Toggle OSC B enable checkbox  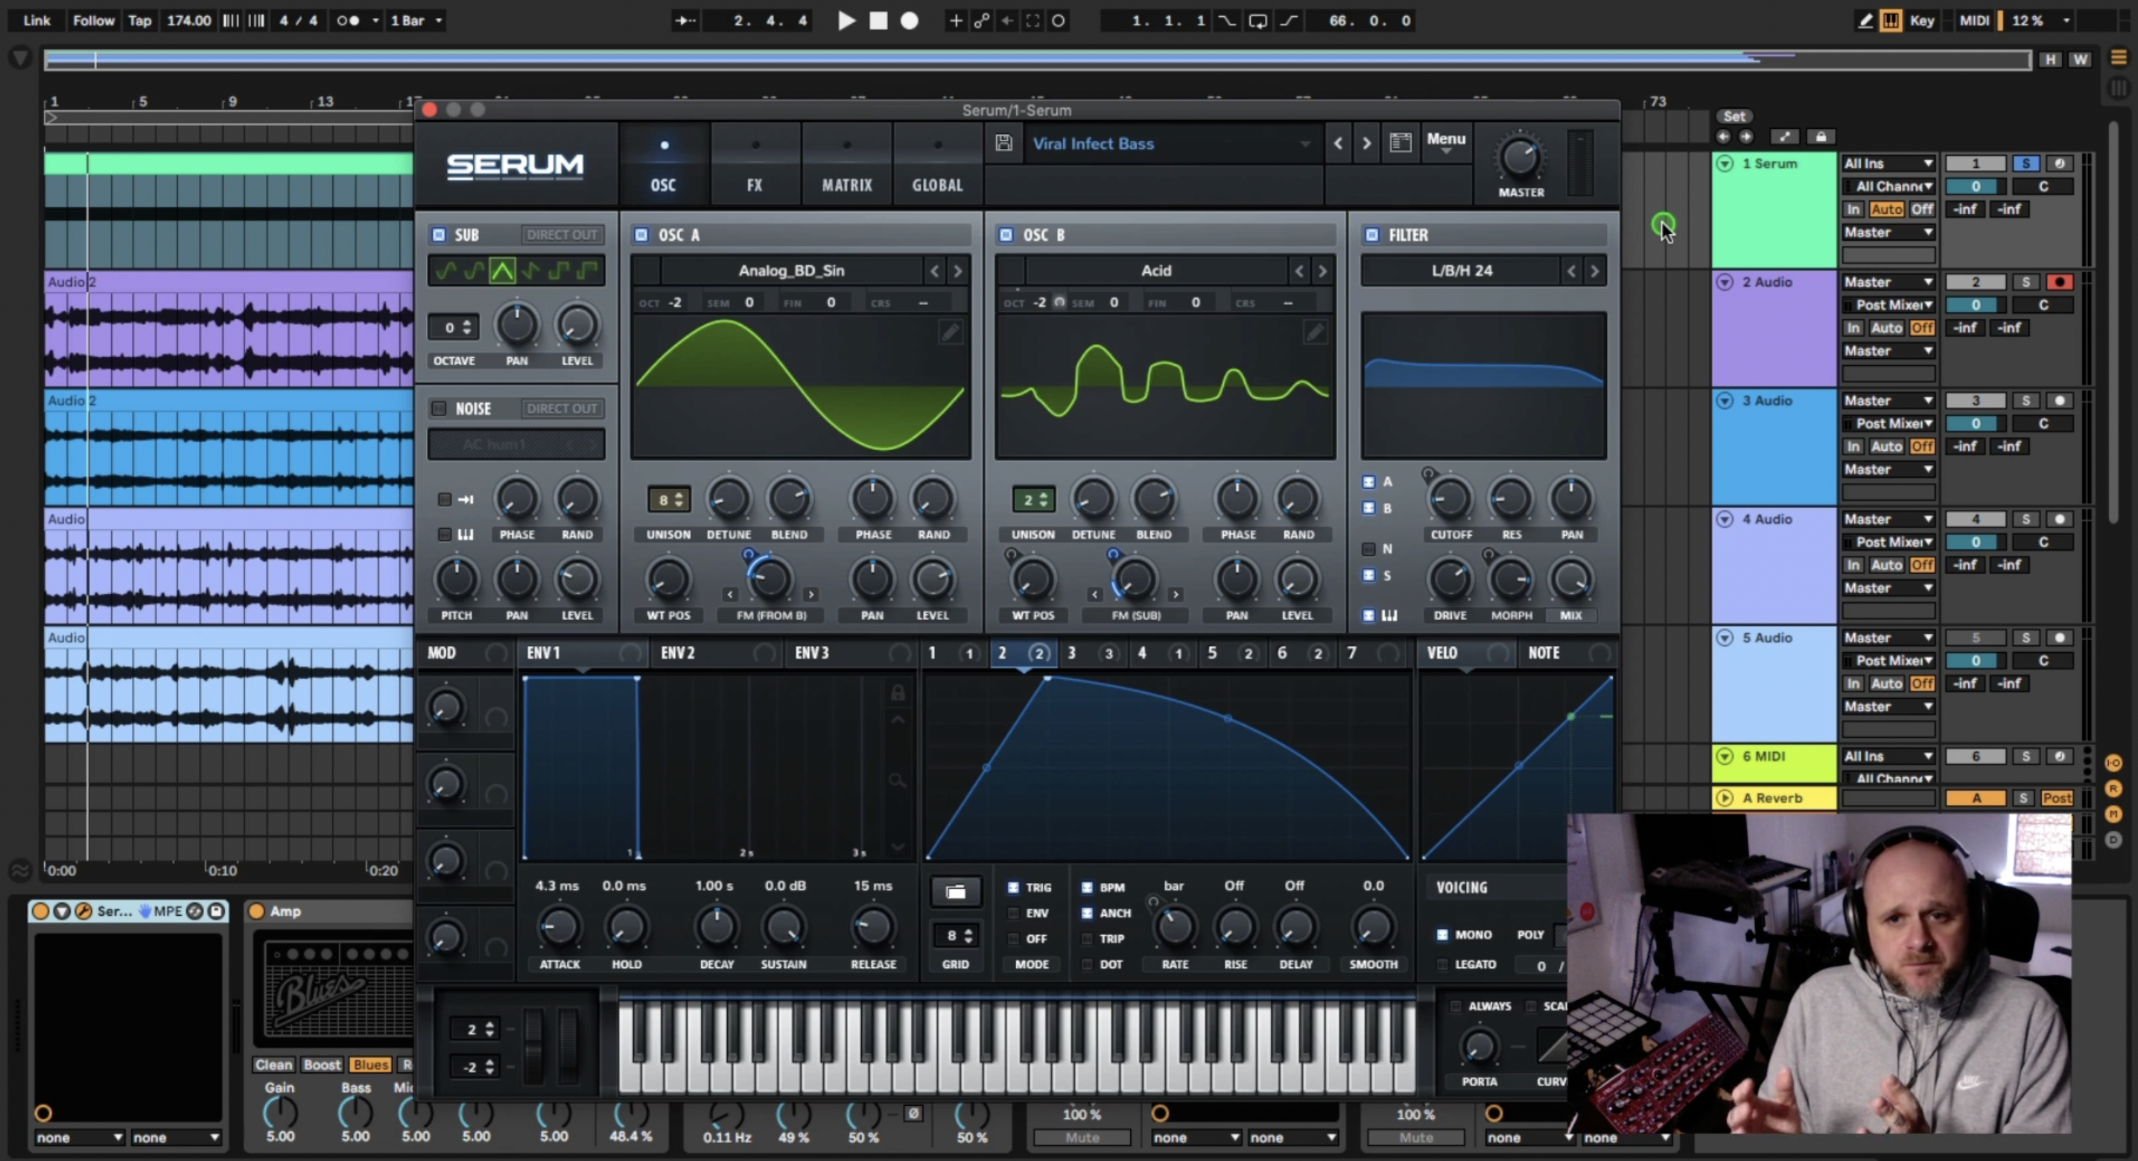pyautogui.click(x=1006, y=235)
